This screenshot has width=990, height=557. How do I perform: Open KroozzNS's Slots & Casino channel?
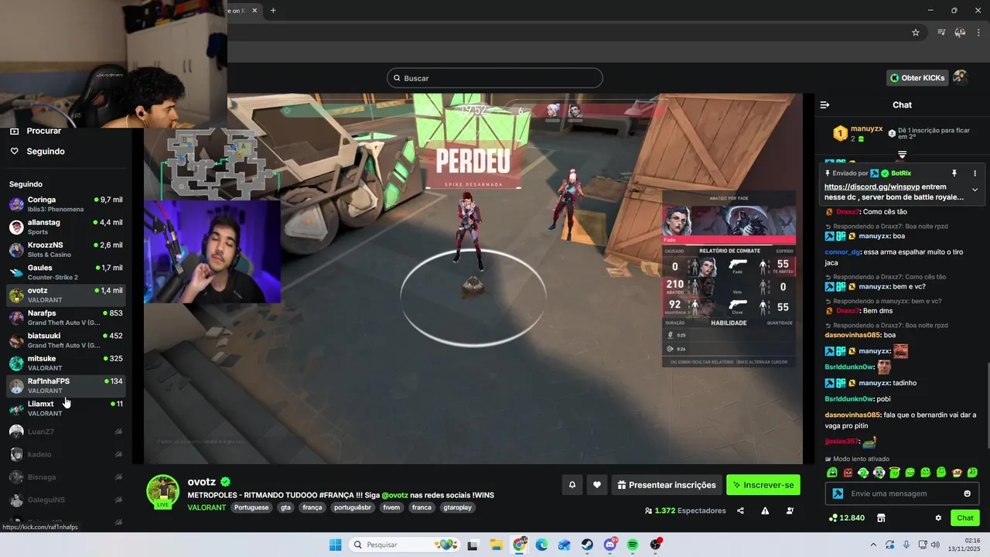pyautogui.click(x=66, y=249)
